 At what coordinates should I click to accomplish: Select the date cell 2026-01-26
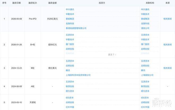point(16,45)
